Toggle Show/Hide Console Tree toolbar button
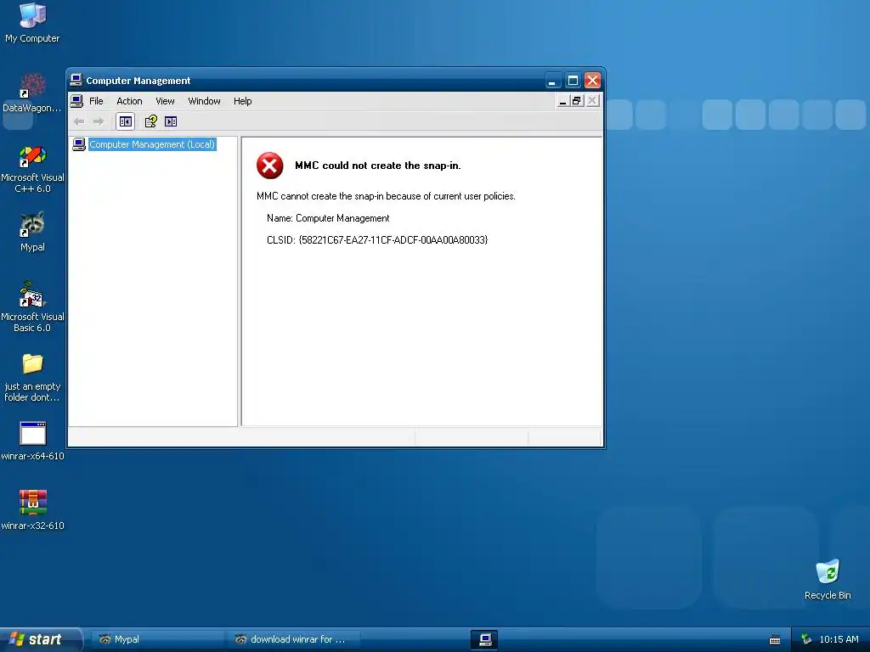Screen dimensions: 870x652 point(126,121)
